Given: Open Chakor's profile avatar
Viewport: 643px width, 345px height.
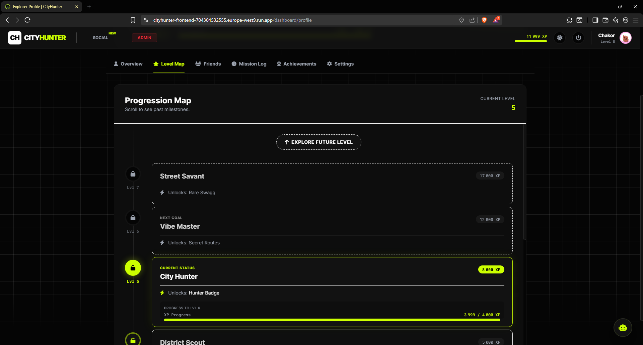Looking at the screenshot, I should pos(626,38).
